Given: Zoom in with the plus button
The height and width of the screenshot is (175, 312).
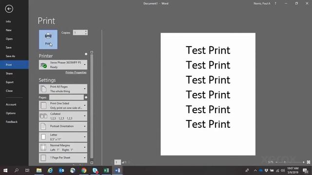Looking at the screenshot, I should [x=303, y=162].
